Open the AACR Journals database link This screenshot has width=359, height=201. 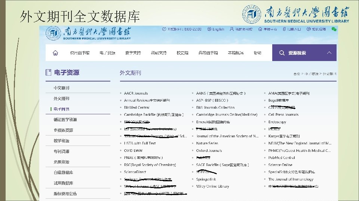click(136, 93)
